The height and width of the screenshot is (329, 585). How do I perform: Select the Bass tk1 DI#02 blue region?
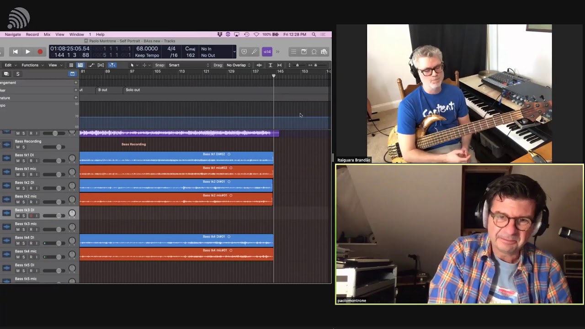[x=176, y=158]
